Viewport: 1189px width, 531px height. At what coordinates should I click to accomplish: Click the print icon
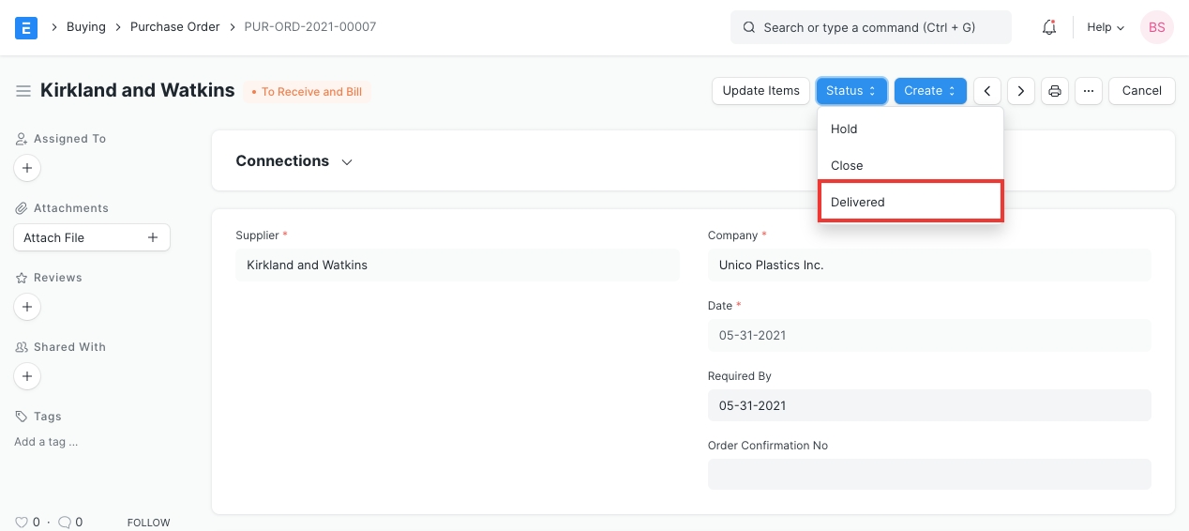pos(1055,91)
